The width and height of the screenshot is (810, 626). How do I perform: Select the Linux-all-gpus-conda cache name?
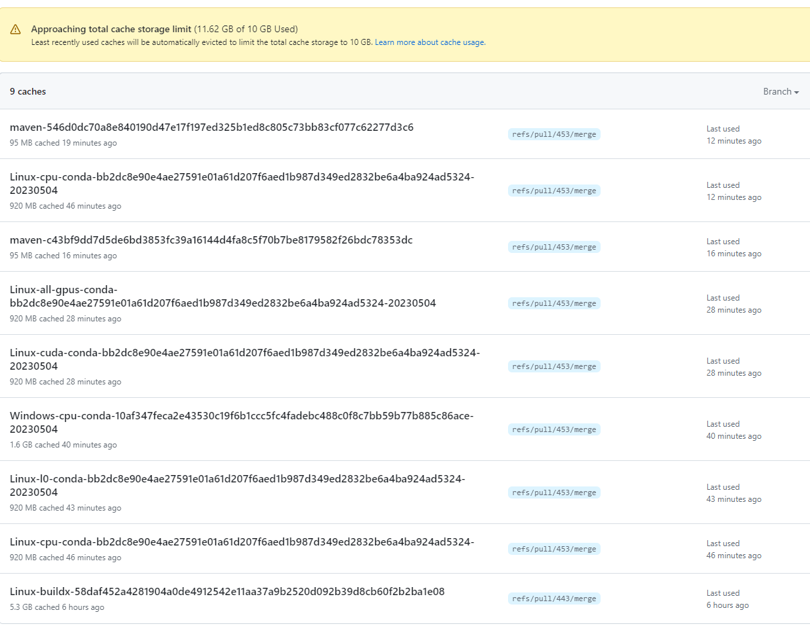[223, 297]
